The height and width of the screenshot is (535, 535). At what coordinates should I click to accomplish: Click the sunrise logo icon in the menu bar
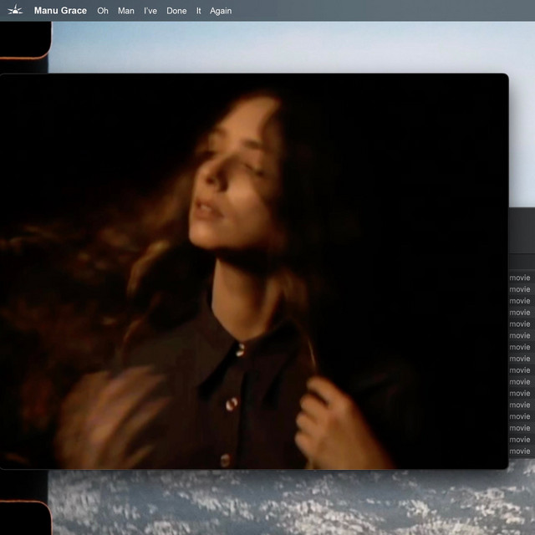15,10
